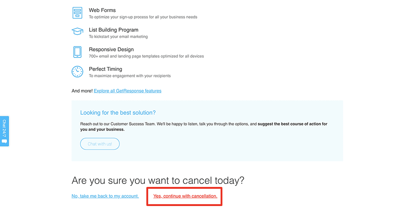
Task: Click the Perfect Timing heading
Action: pos(106,69)
